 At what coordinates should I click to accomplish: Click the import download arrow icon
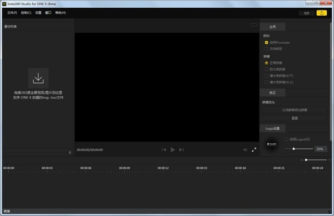pyautogui.click(x=38, y=78)
